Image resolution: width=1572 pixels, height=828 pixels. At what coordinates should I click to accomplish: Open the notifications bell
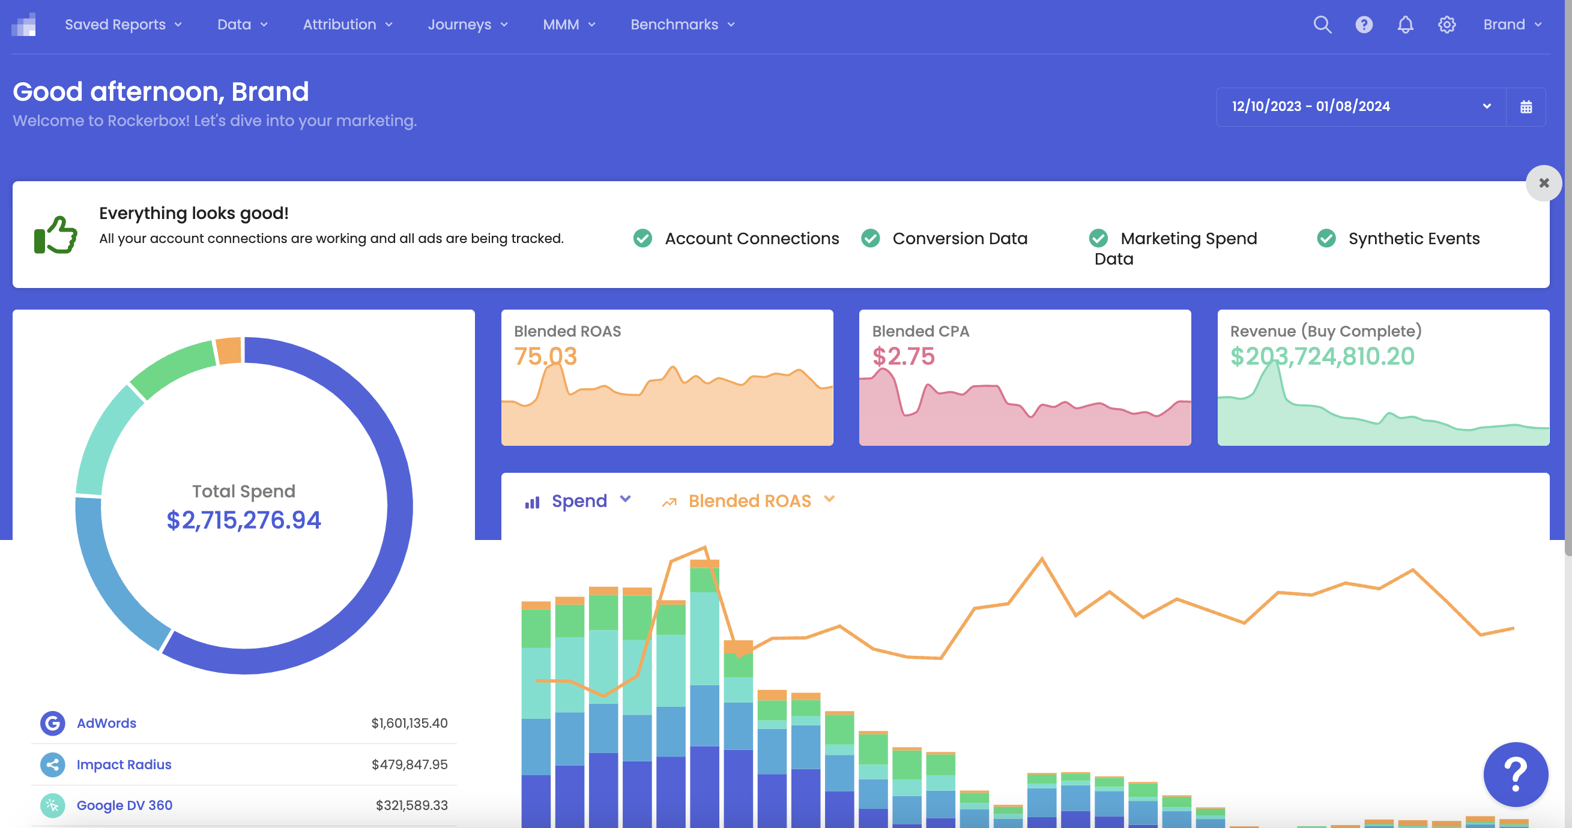click(x=1405, y=25)
